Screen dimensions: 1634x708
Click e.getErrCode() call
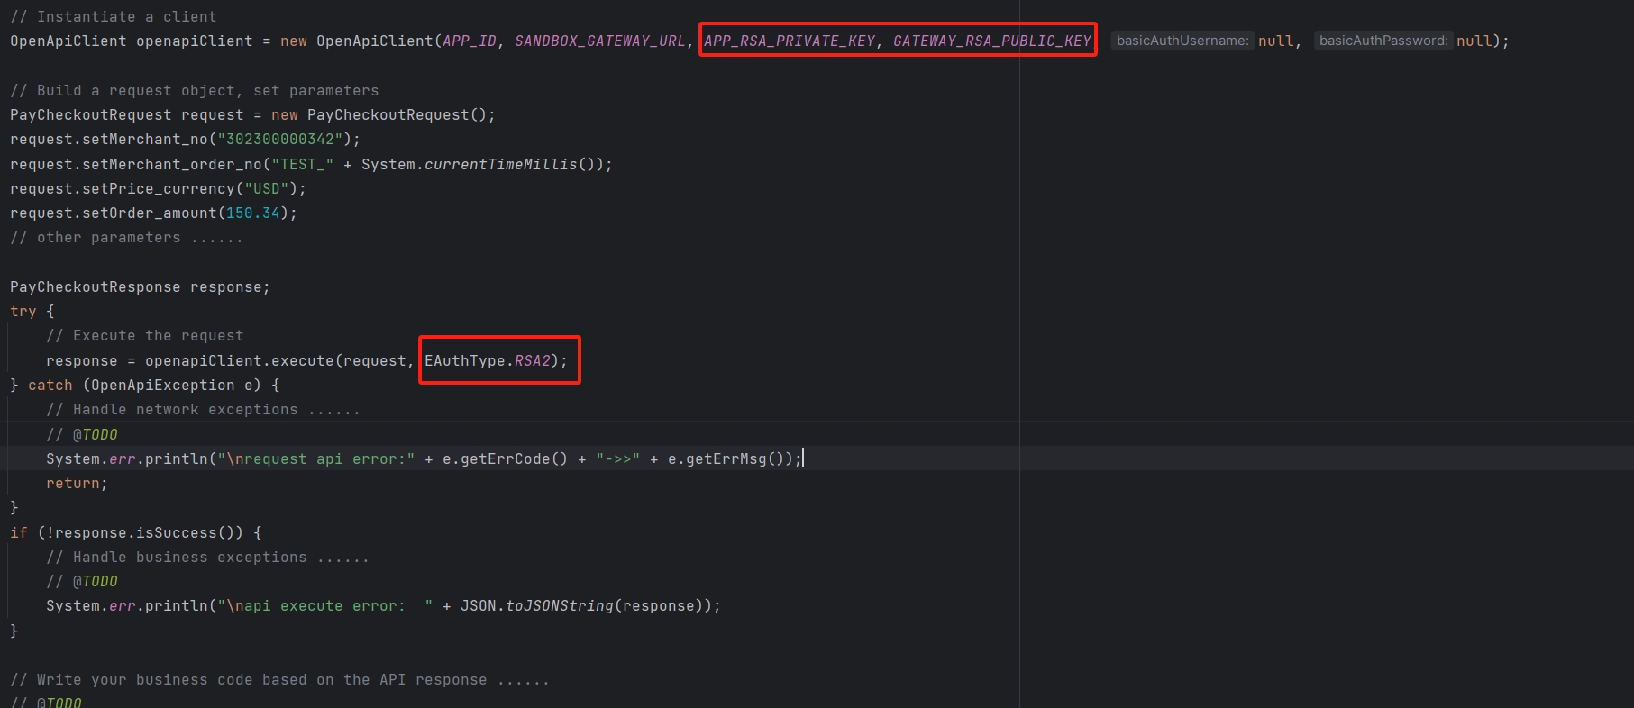506,458
